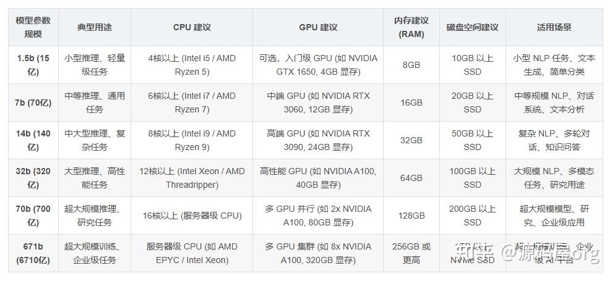Click the NVIDIA RTX 3090 GPU cell

[x=318, y=140]
